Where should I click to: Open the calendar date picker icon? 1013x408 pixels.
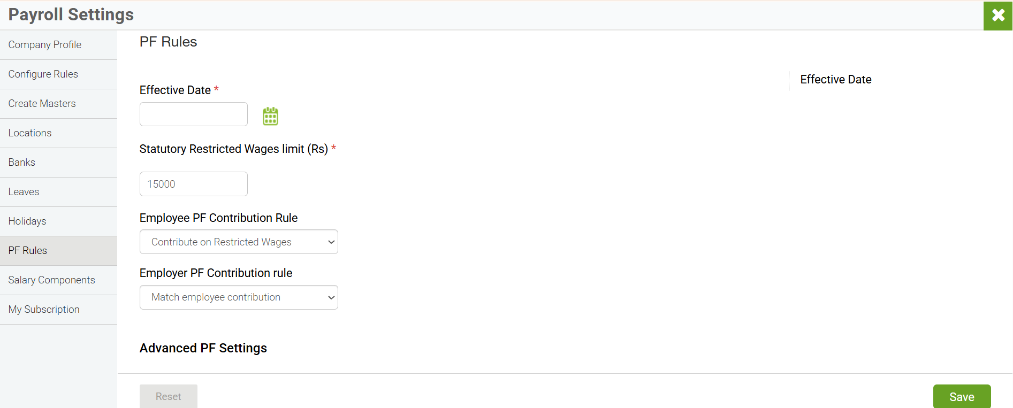[x=270, y=116]
